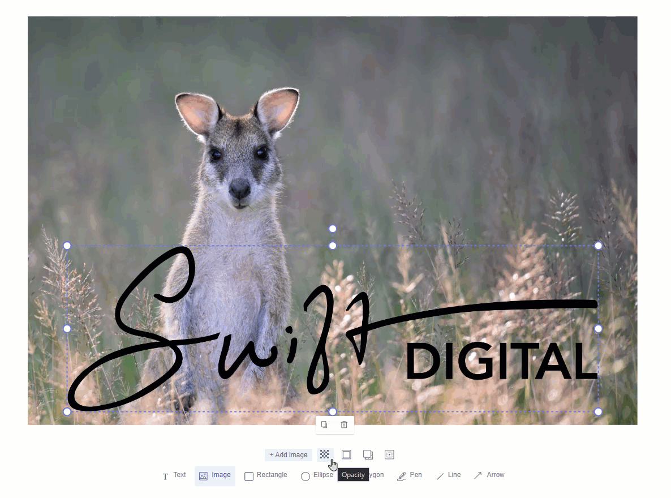Click the DIGITAL text in the logo overlay
The width and height of the screenshot is (671, 498).
501,361
